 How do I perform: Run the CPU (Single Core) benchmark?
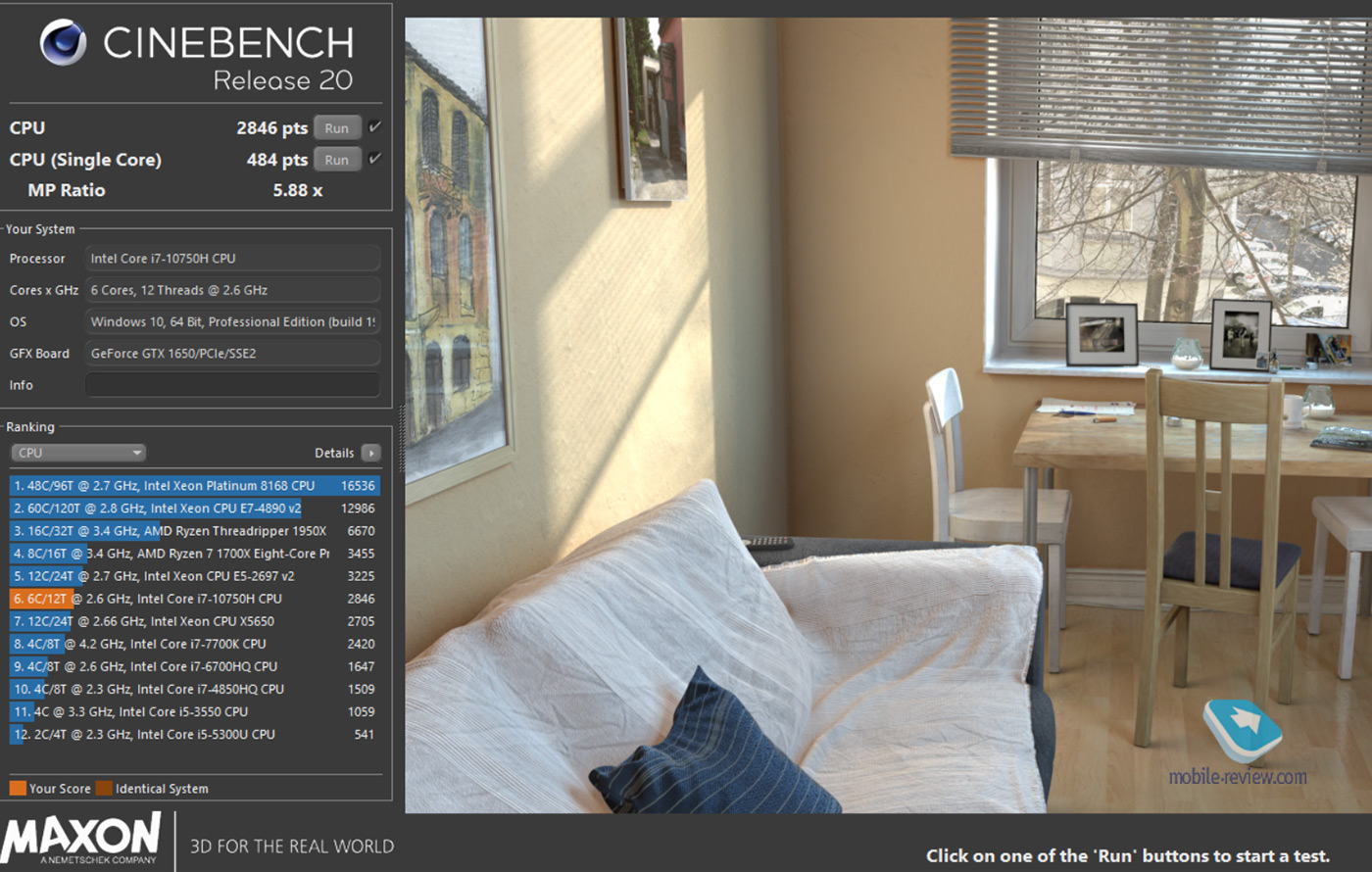[x=337, y=160]
